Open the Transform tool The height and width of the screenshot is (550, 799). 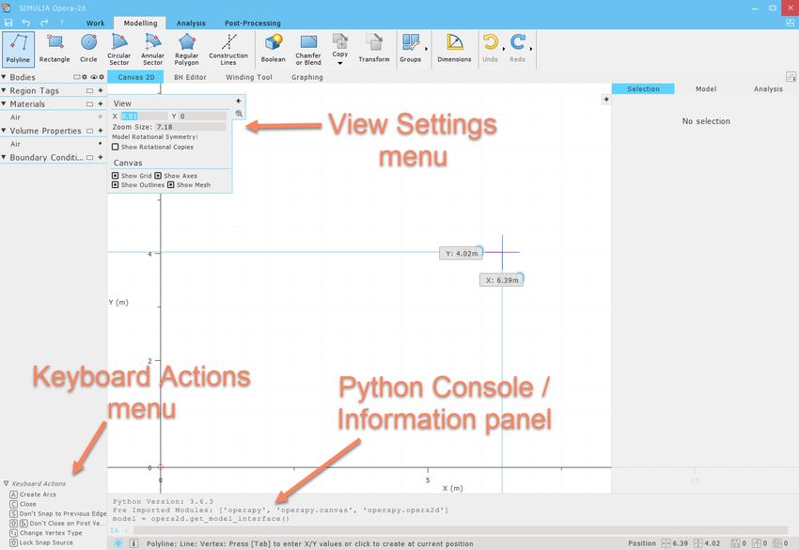click(373, 50)
